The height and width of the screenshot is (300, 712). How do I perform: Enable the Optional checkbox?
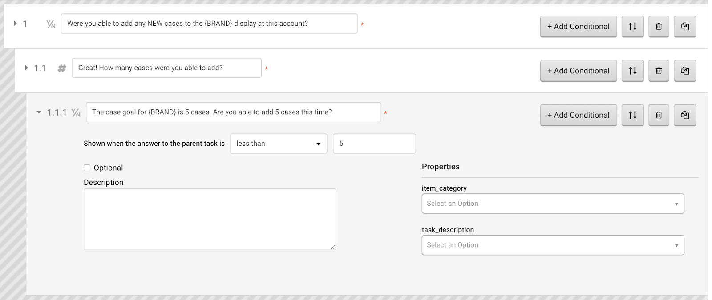[x=87, y=168]
